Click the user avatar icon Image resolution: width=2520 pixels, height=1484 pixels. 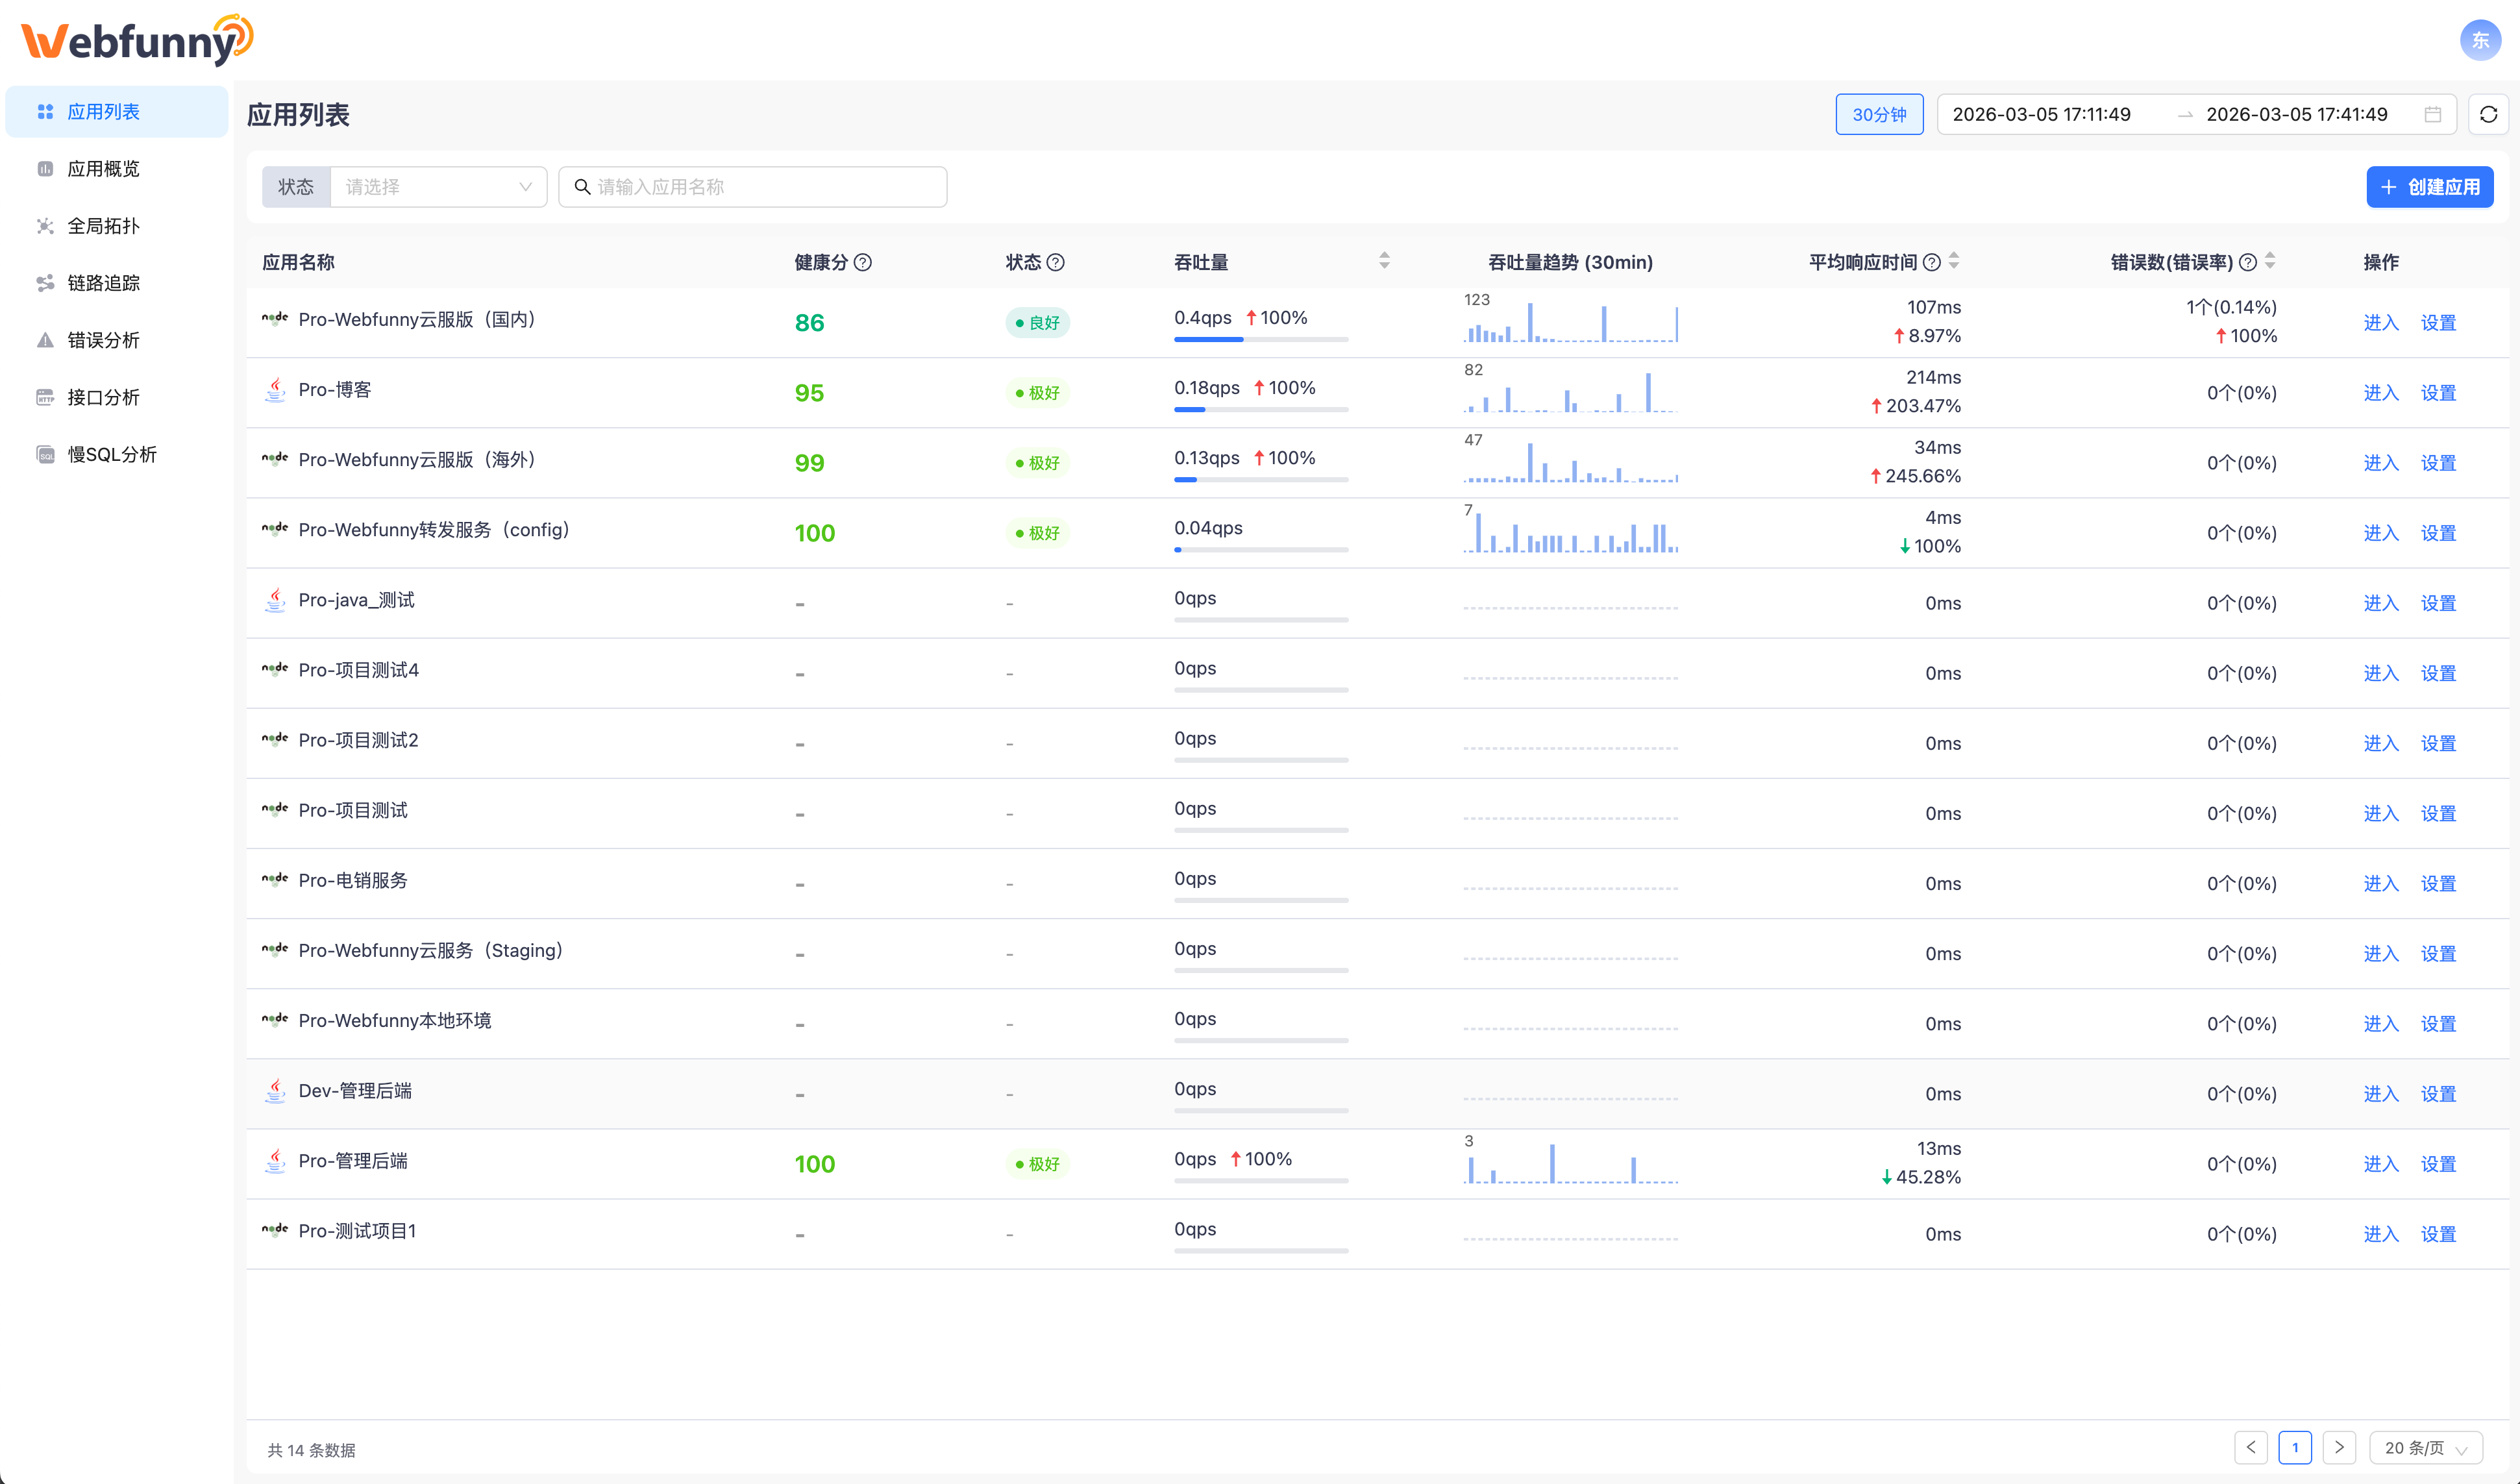pyautogui.click(x=2480, y=40)
